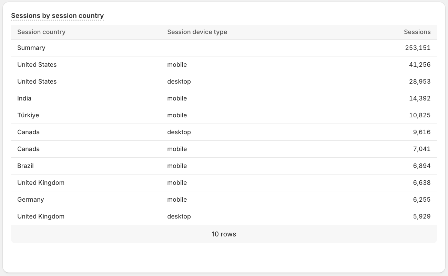Click mobile in the 6,638 sessions row
This screenshot has height=276, width=448.
(177, 183)
